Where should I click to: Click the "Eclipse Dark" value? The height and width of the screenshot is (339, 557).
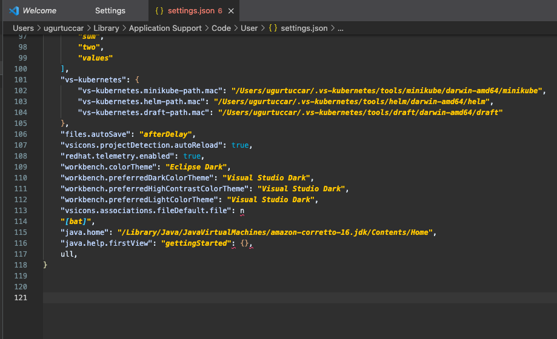tap(196, 167)
